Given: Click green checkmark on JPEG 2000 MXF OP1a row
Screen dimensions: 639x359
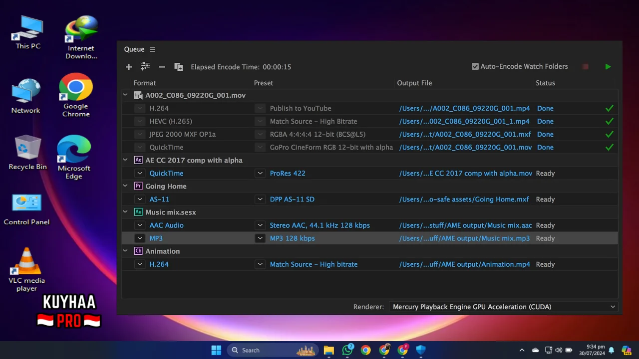Looking at the screenshot, I should pos(609,134).
